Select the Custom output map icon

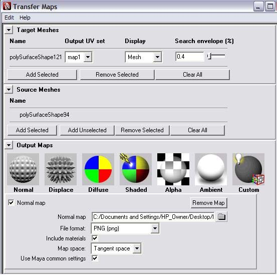248,169
